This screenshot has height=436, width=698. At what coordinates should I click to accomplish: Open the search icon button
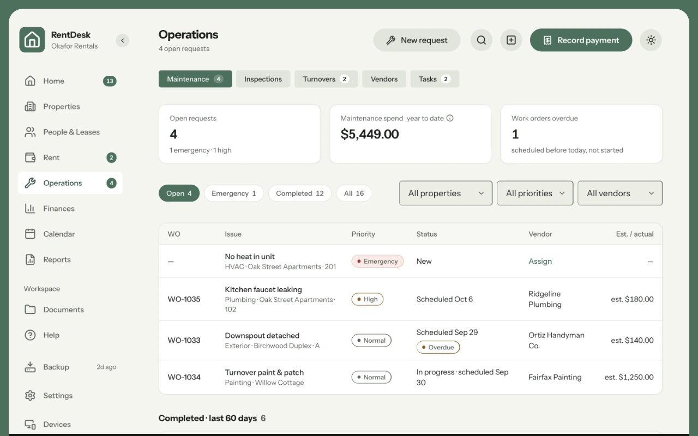click(482, 40)
